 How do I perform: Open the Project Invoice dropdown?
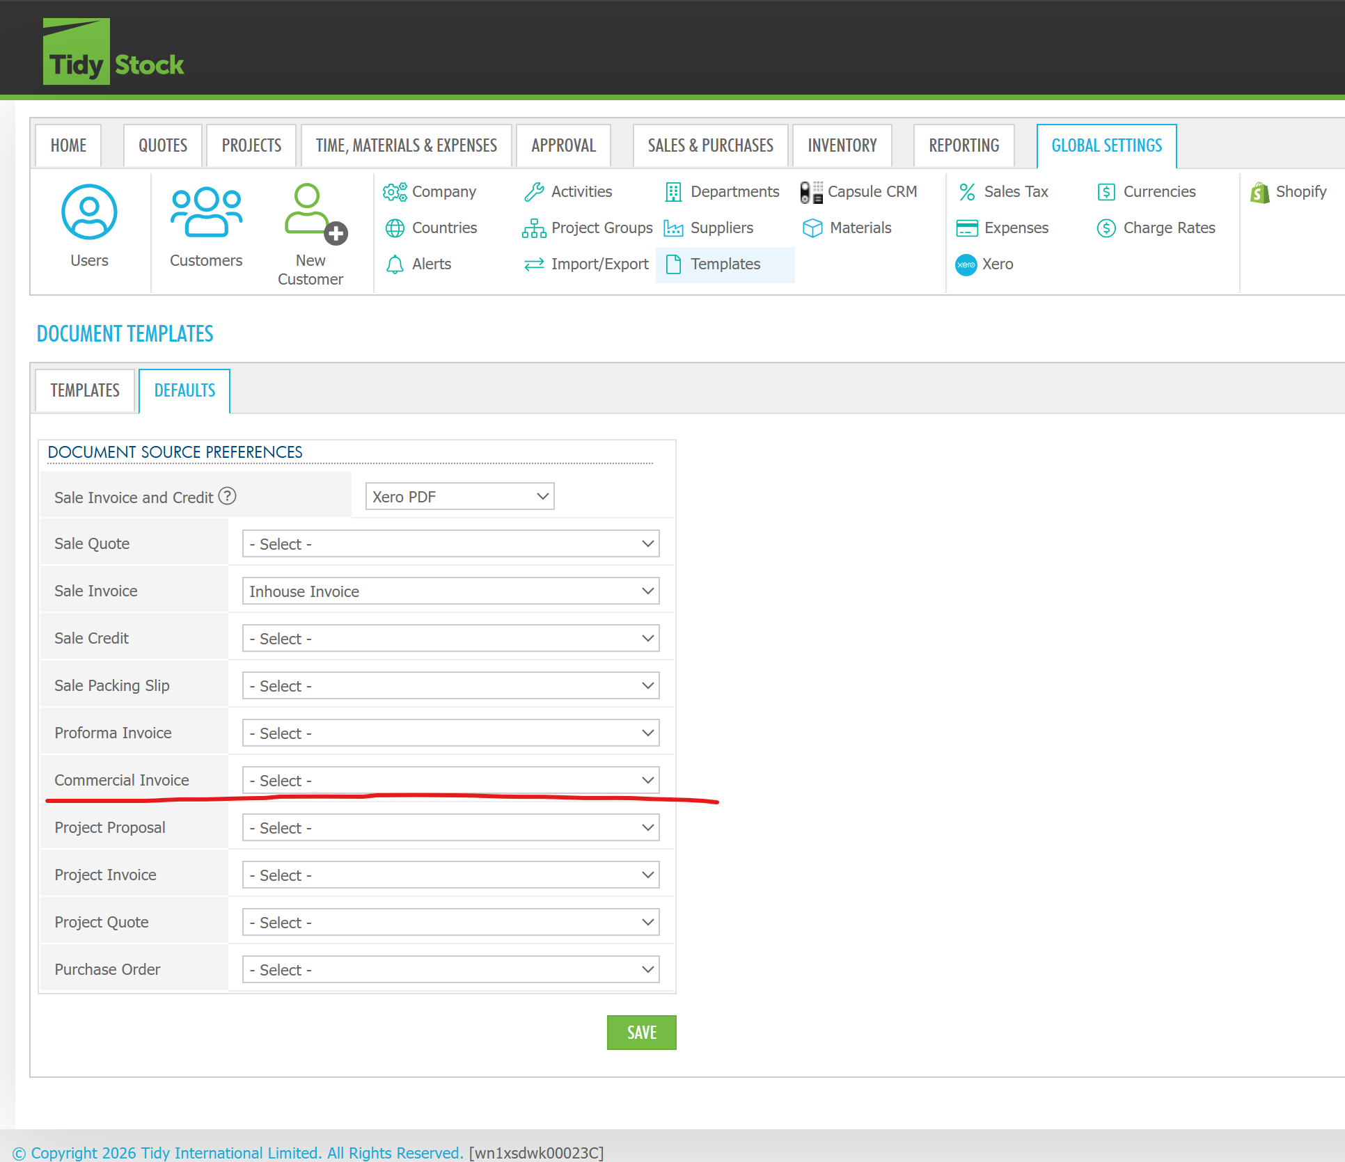(451, 875)
